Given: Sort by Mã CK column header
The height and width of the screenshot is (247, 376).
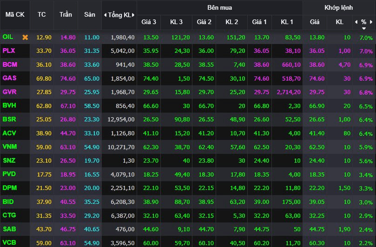Looking at the screenshot, I should [x=15, y=14].
